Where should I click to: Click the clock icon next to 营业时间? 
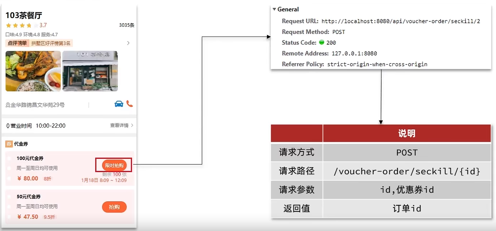8,126
